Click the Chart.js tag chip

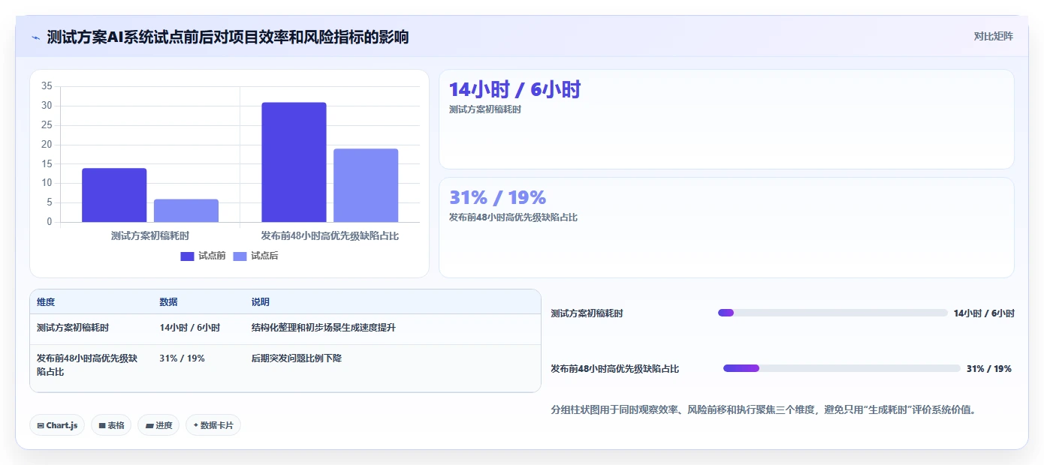click(x=57, y=425)
